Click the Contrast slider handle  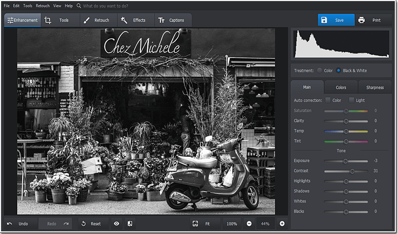point(352,171)
